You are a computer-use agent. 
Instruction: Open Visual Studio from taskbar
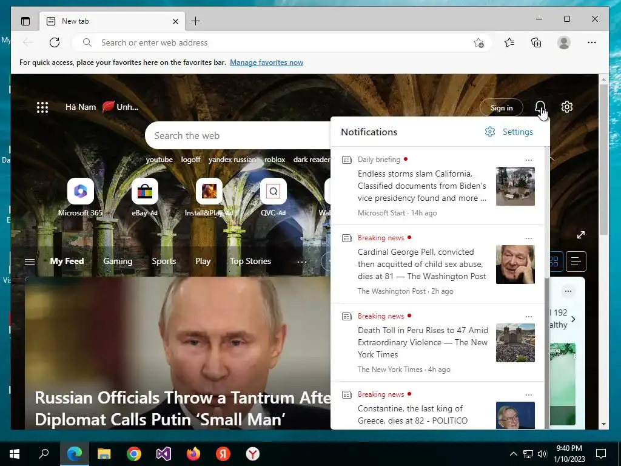click(164, 454)
